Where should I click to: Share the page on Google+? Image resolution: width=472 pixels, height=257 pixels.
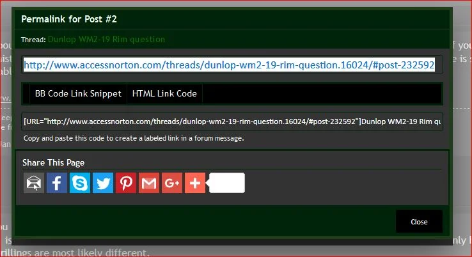pyautogui.click(x=172, y=183)
